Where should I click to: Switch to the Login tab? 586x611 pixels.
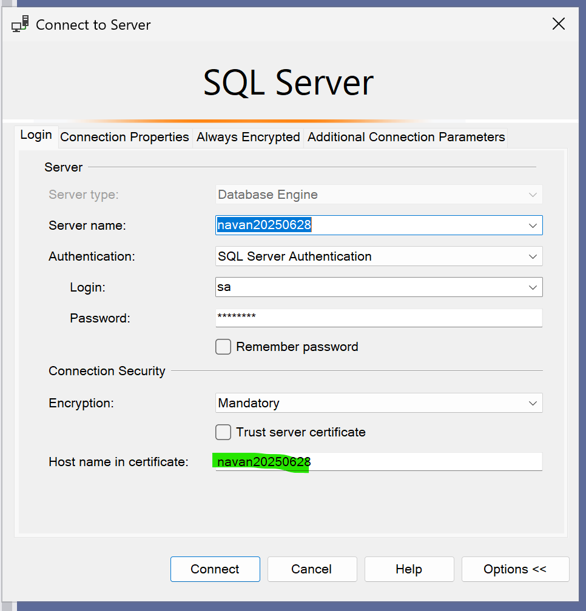[x=36, y=135]
